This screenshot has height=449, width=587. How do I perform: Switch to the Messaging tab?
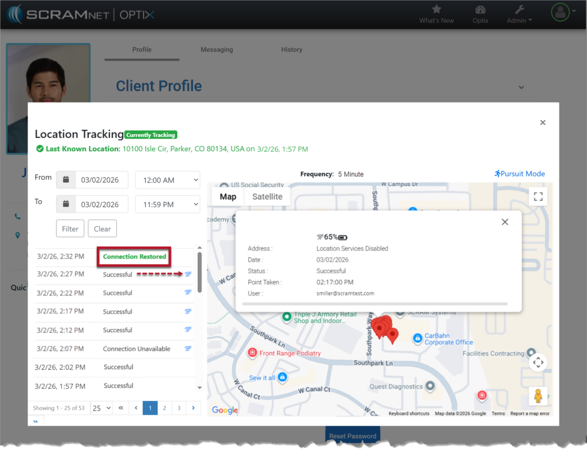[x=217, y=50]
